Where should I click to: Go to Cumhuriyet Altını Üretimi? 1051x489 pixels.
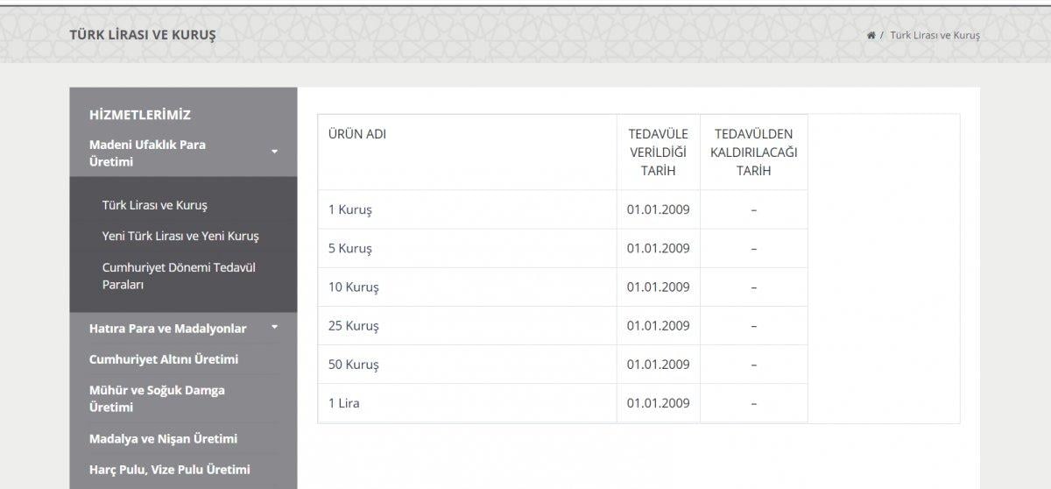tap(164, 359)
